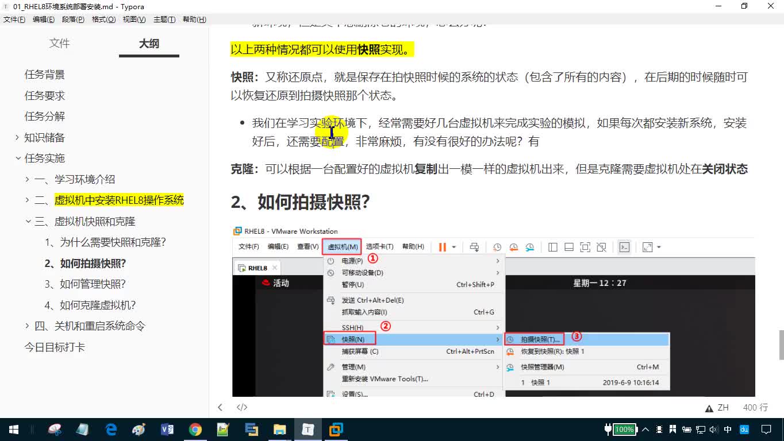
Task: Switch sidebar to the 大纲 tab
Action: [149, 44]
